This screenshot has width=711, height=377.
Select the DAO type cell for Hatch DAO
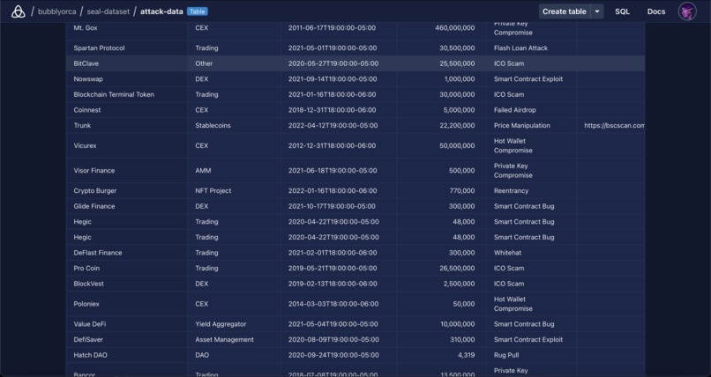pos(235,355)
